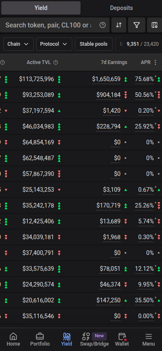Select Yield in bottom navigation

pyautogui.click(x=66, y=339)
